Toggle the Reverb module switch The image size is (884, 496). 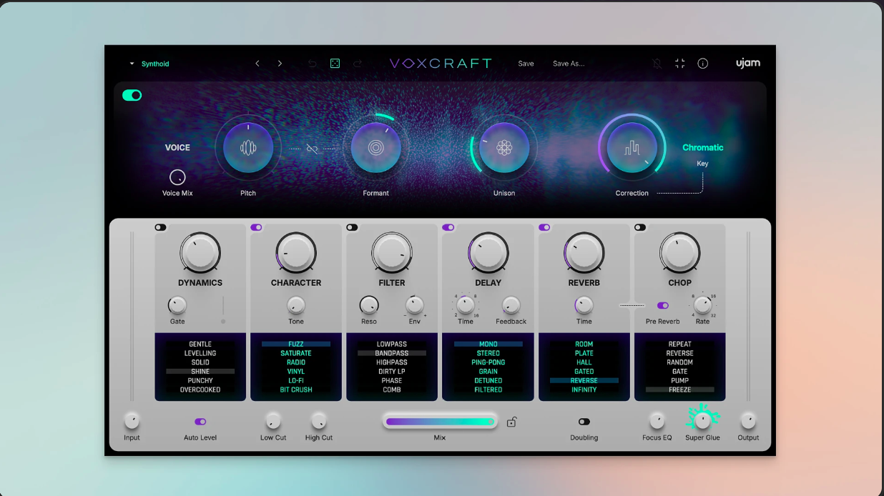click(544, 227)
